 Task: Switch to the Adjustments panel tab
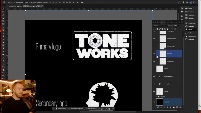172,22
